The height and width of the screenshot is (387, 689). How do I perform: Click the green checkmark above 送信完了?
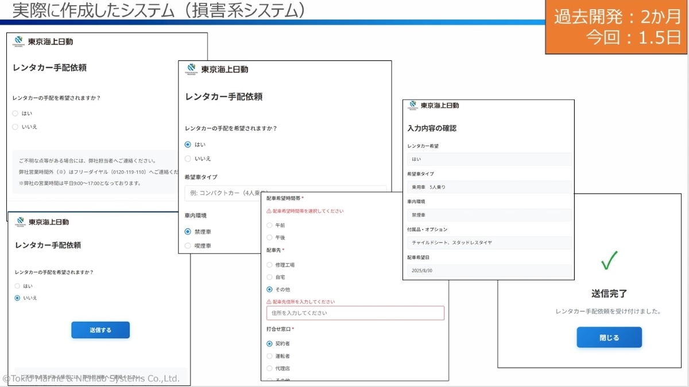pyautogui.click(x=609, y=261)
